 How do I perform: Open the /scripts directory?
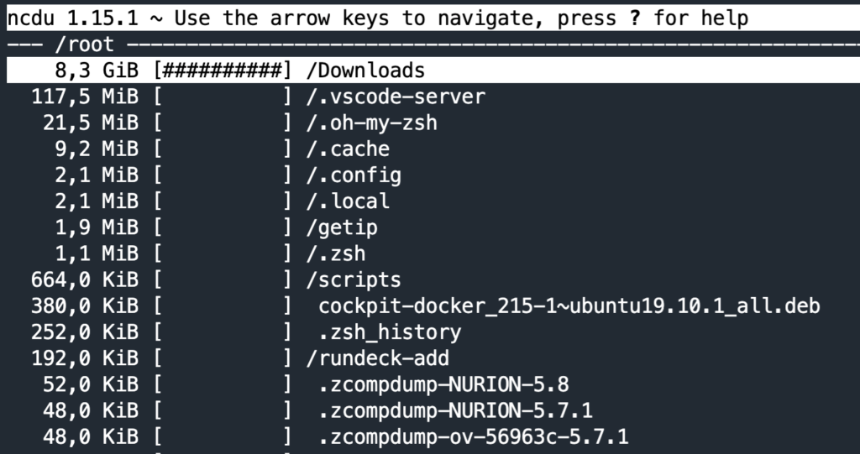tap(354, 279)
